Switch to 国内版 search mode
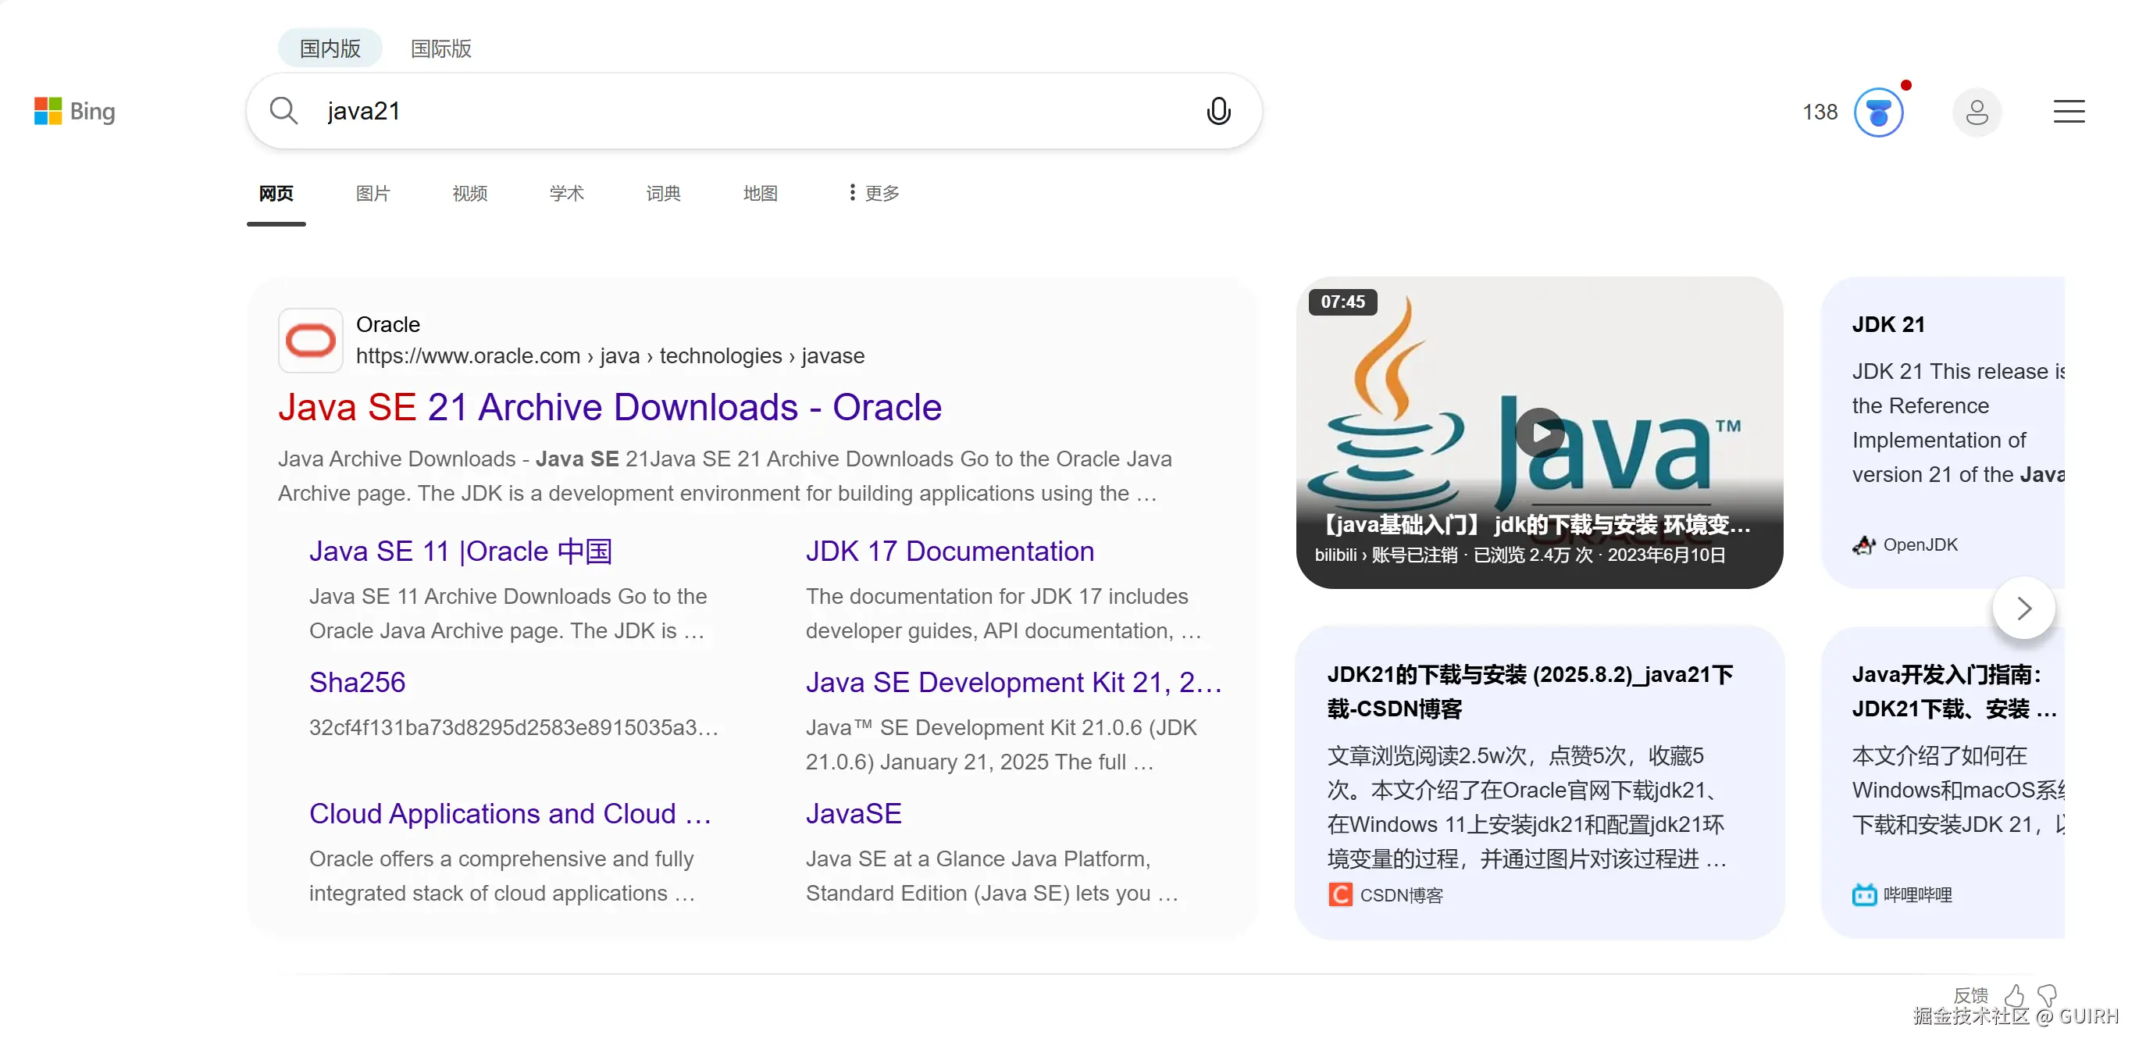This screenshot has width=2146, height=1053. [330, 48]
